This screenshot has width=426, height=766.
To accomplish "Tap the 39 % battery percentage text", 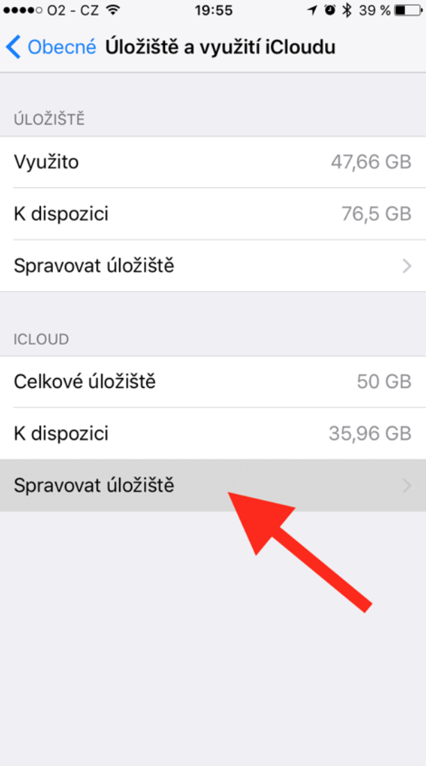I will 374,10.
